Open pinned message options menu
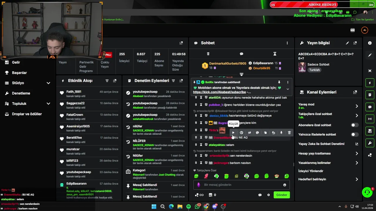The image size is (376, 211). (288, 82)
